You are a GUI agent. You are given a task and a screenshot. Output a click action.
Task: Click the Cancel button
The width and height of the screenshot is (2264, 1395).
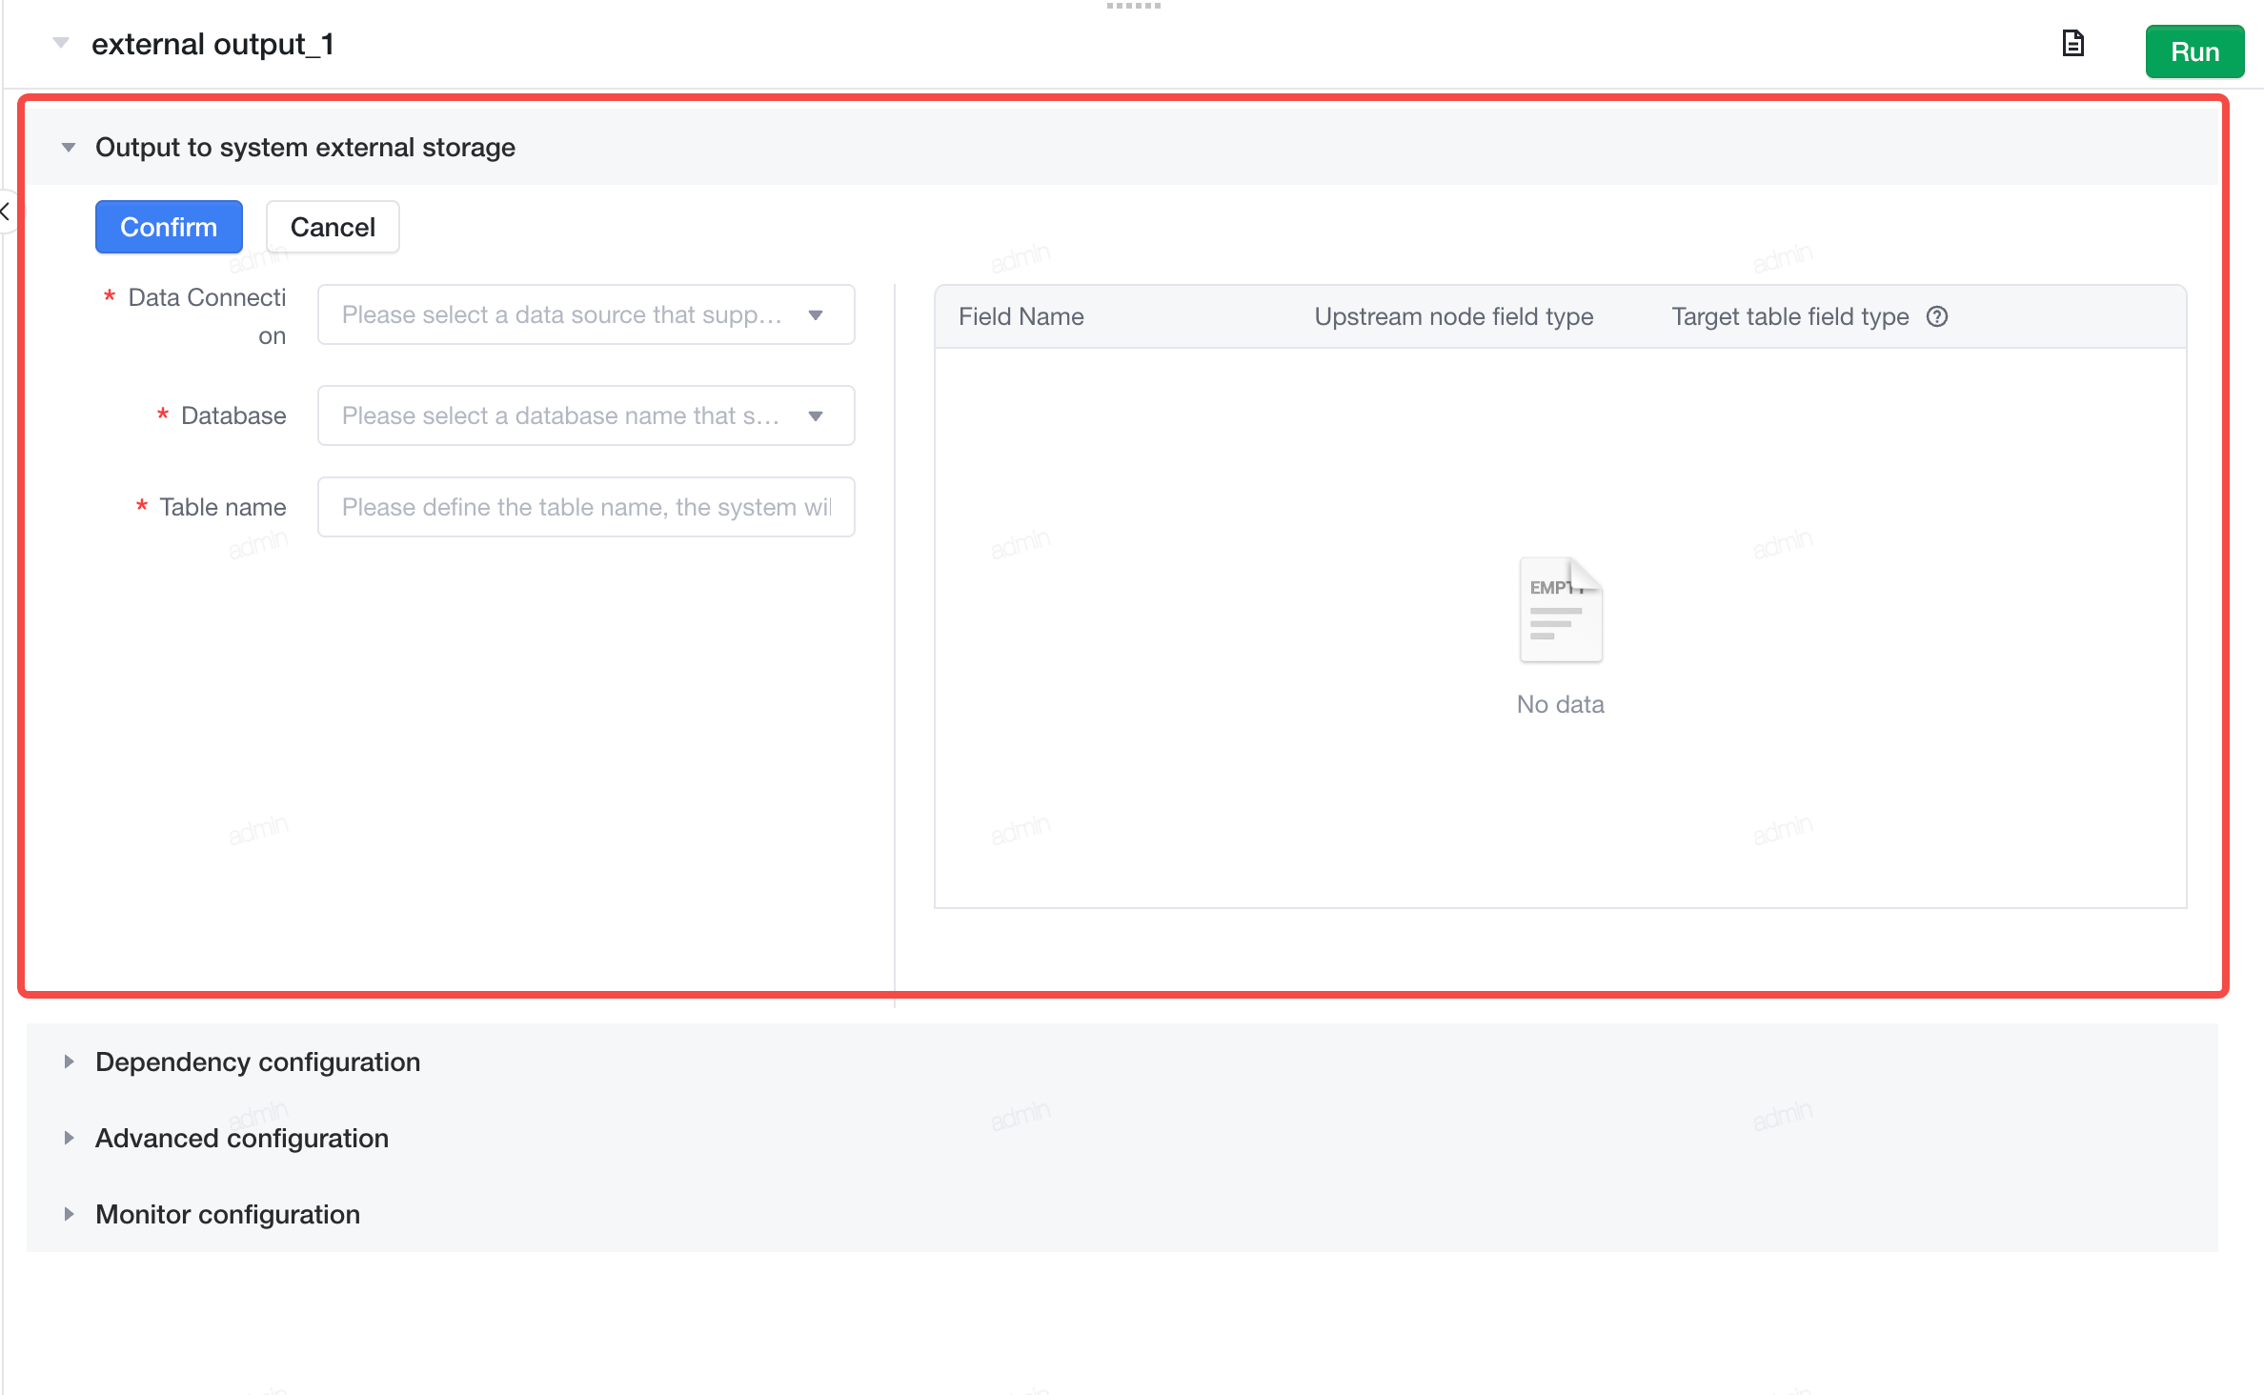point(333,227)
